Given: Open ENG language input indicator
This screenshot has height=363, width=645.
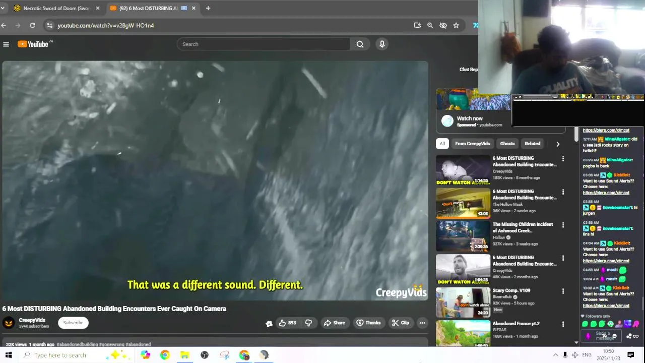Looking at the screenshot, I should coord(587,355).
